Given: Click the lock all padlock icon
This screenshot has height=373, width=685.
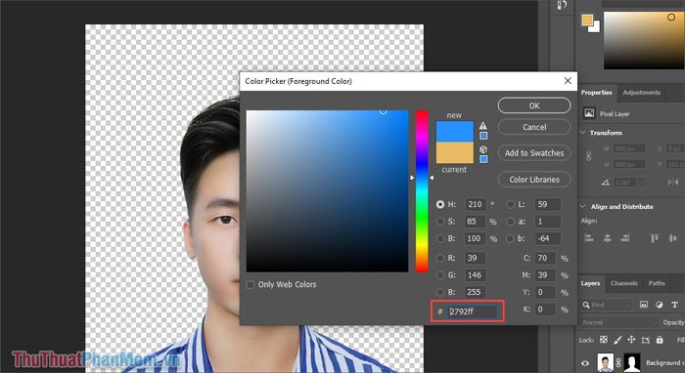Looking at the screenshot, I should click(x=660, y=340).
